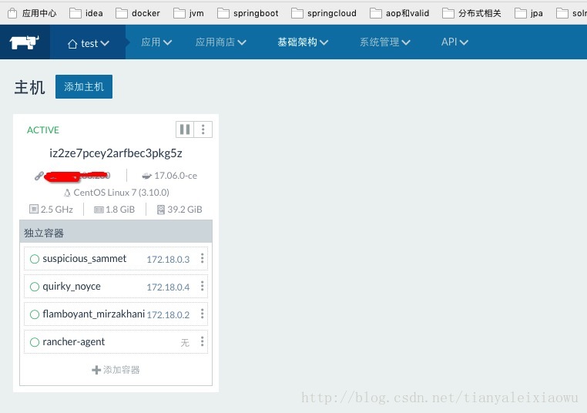Open the docker bookmark folder
This screenshot has height=413, width=587.
(138, 13)
